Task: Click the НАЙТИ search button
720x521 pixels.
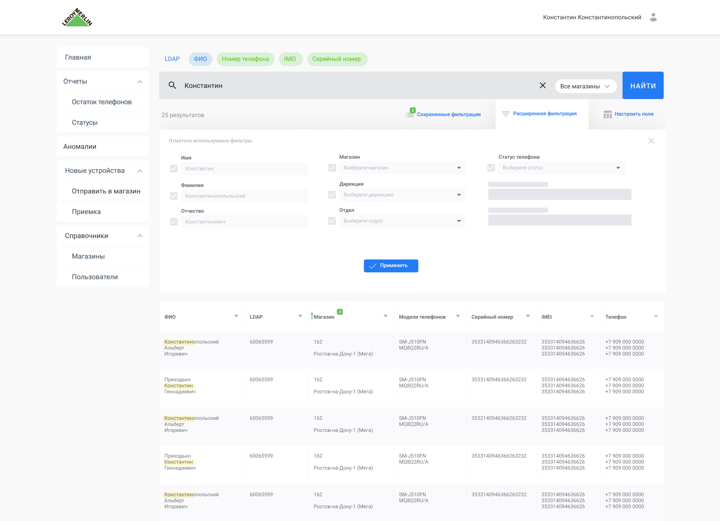Action: [643, 85]
